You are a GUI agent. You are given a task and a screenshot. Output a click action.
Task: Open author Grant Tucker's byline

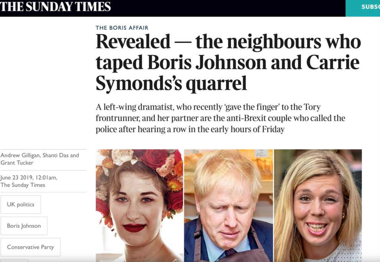click(x=17, y=163)
